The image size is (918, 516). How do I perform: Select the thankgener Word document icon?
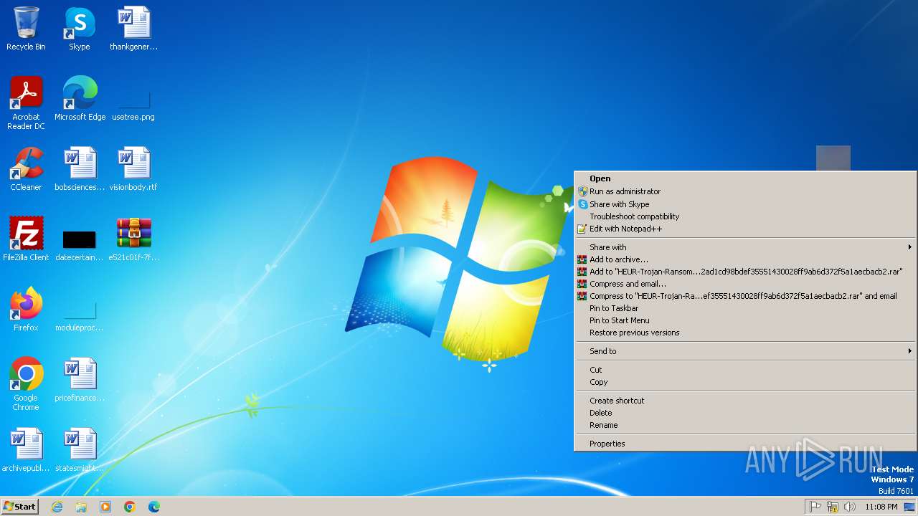(x=133, y=29)
